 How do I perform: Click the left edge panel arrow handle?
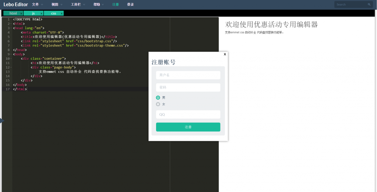[x=1, y=120]
